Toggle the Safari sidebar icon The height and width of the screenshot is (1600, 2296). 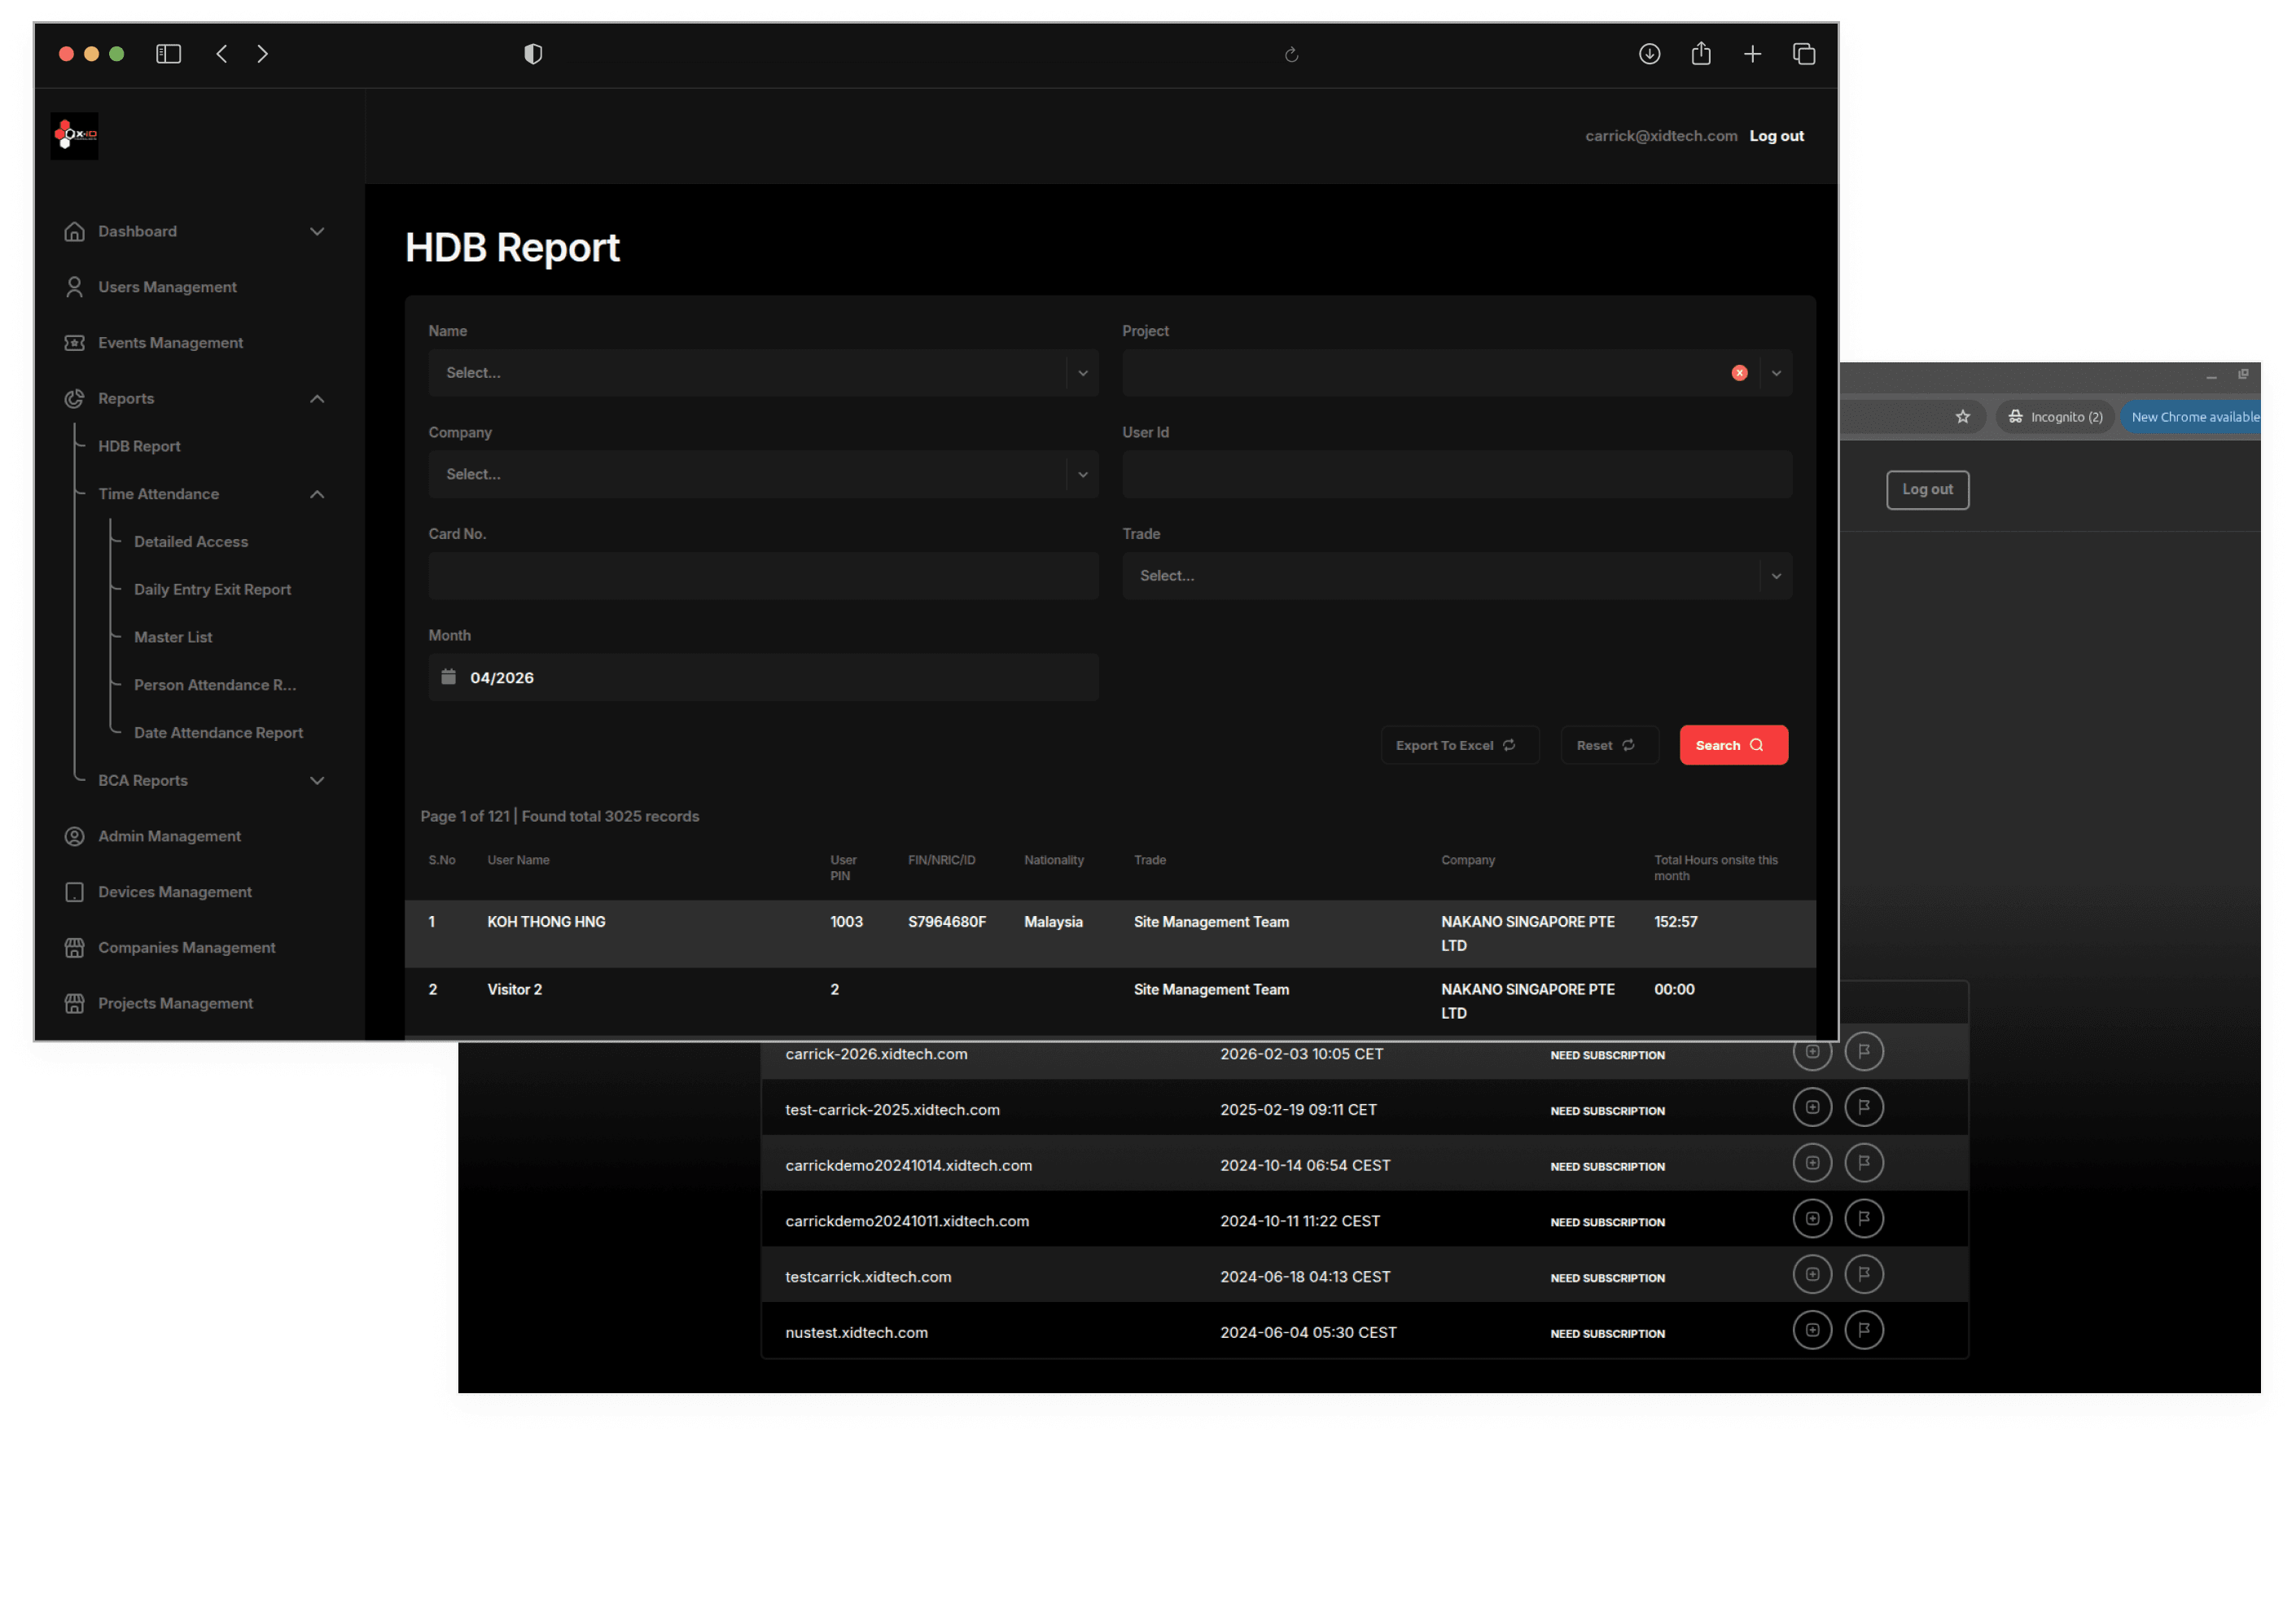click(x=168, y=54)
